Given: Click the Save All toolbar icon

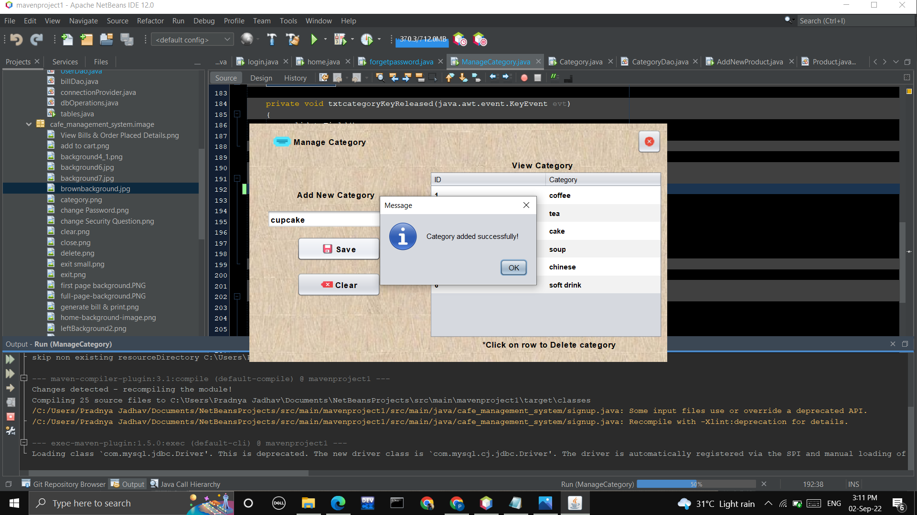Looking at the screenshot, I should tap(127, 40).
